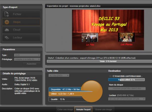
Task: Click the Créer une image button
Action: [x=65, y=109]
